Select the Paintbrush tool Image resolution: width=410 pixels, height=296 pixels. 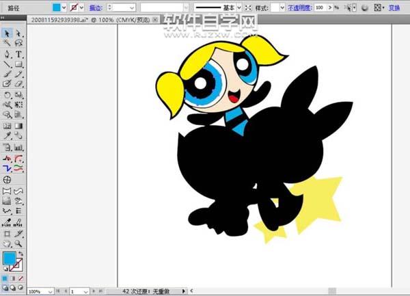7,74
